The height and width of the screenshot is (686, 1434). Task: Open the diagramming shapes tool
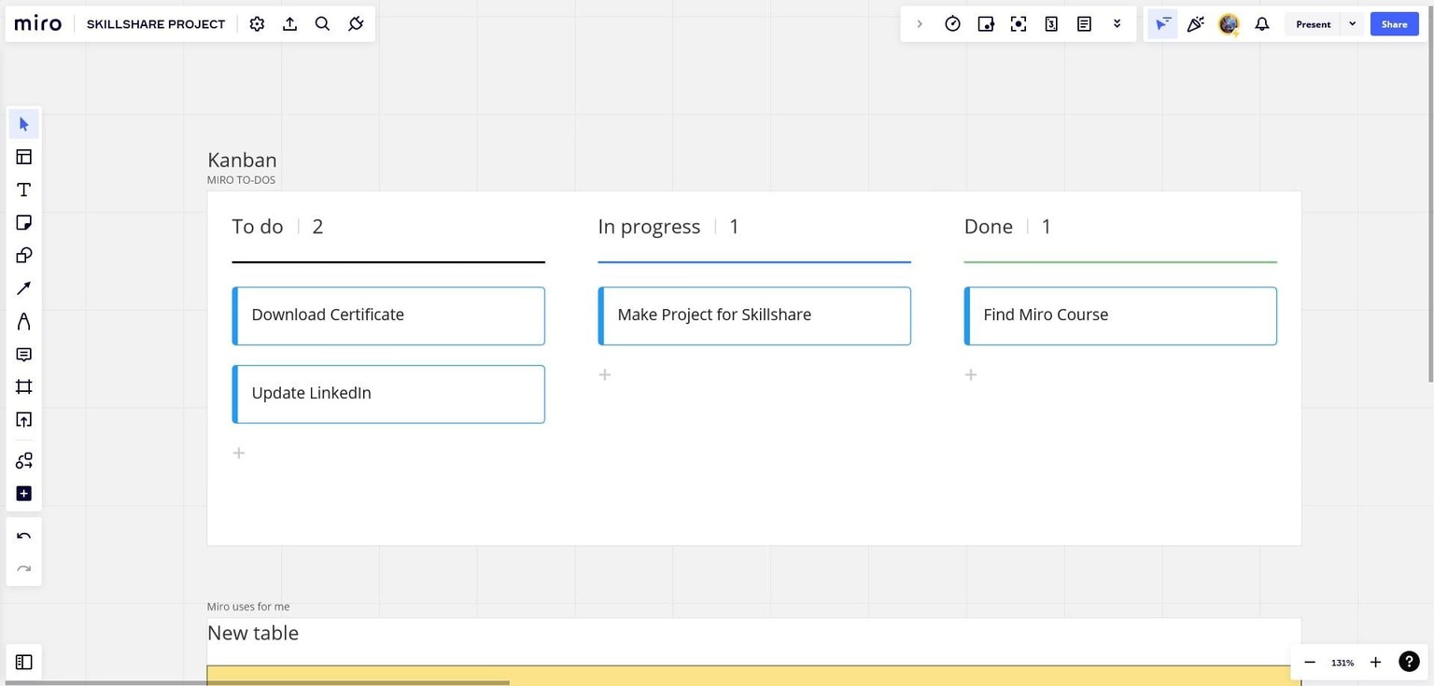(24, 460)
